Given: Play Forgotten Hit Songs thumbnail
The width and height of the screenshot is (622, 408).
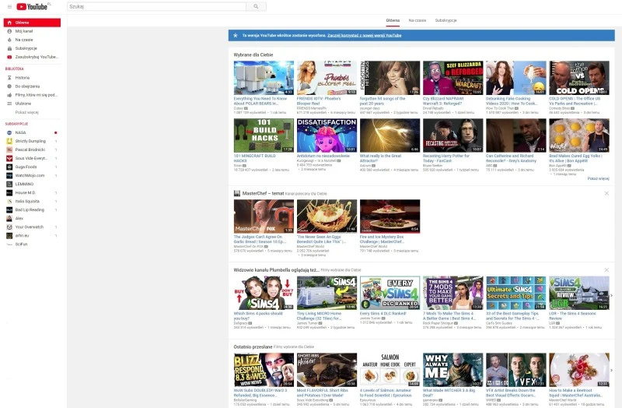Looking at the screenshot, I should [390, 78].
